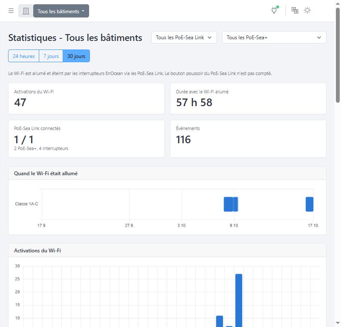Image resolution: width=341 pixels, height=327 pixels.
Task: Click the Classe 1A-C row label
Action: 26,204
